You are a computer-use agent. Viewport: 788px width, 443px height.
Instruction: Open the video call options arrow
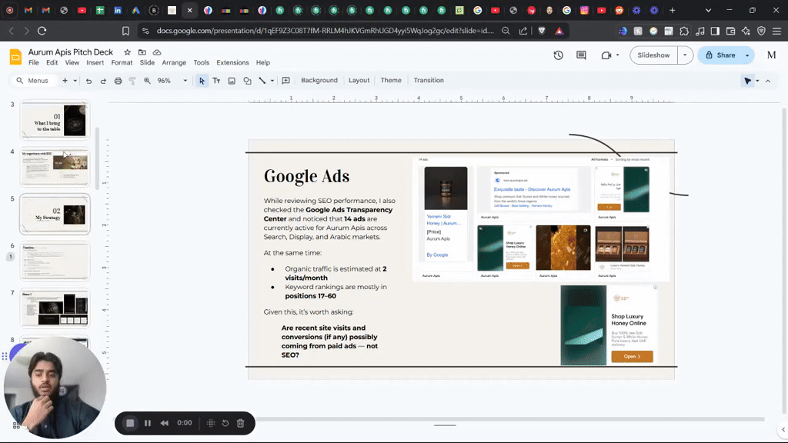618,55
